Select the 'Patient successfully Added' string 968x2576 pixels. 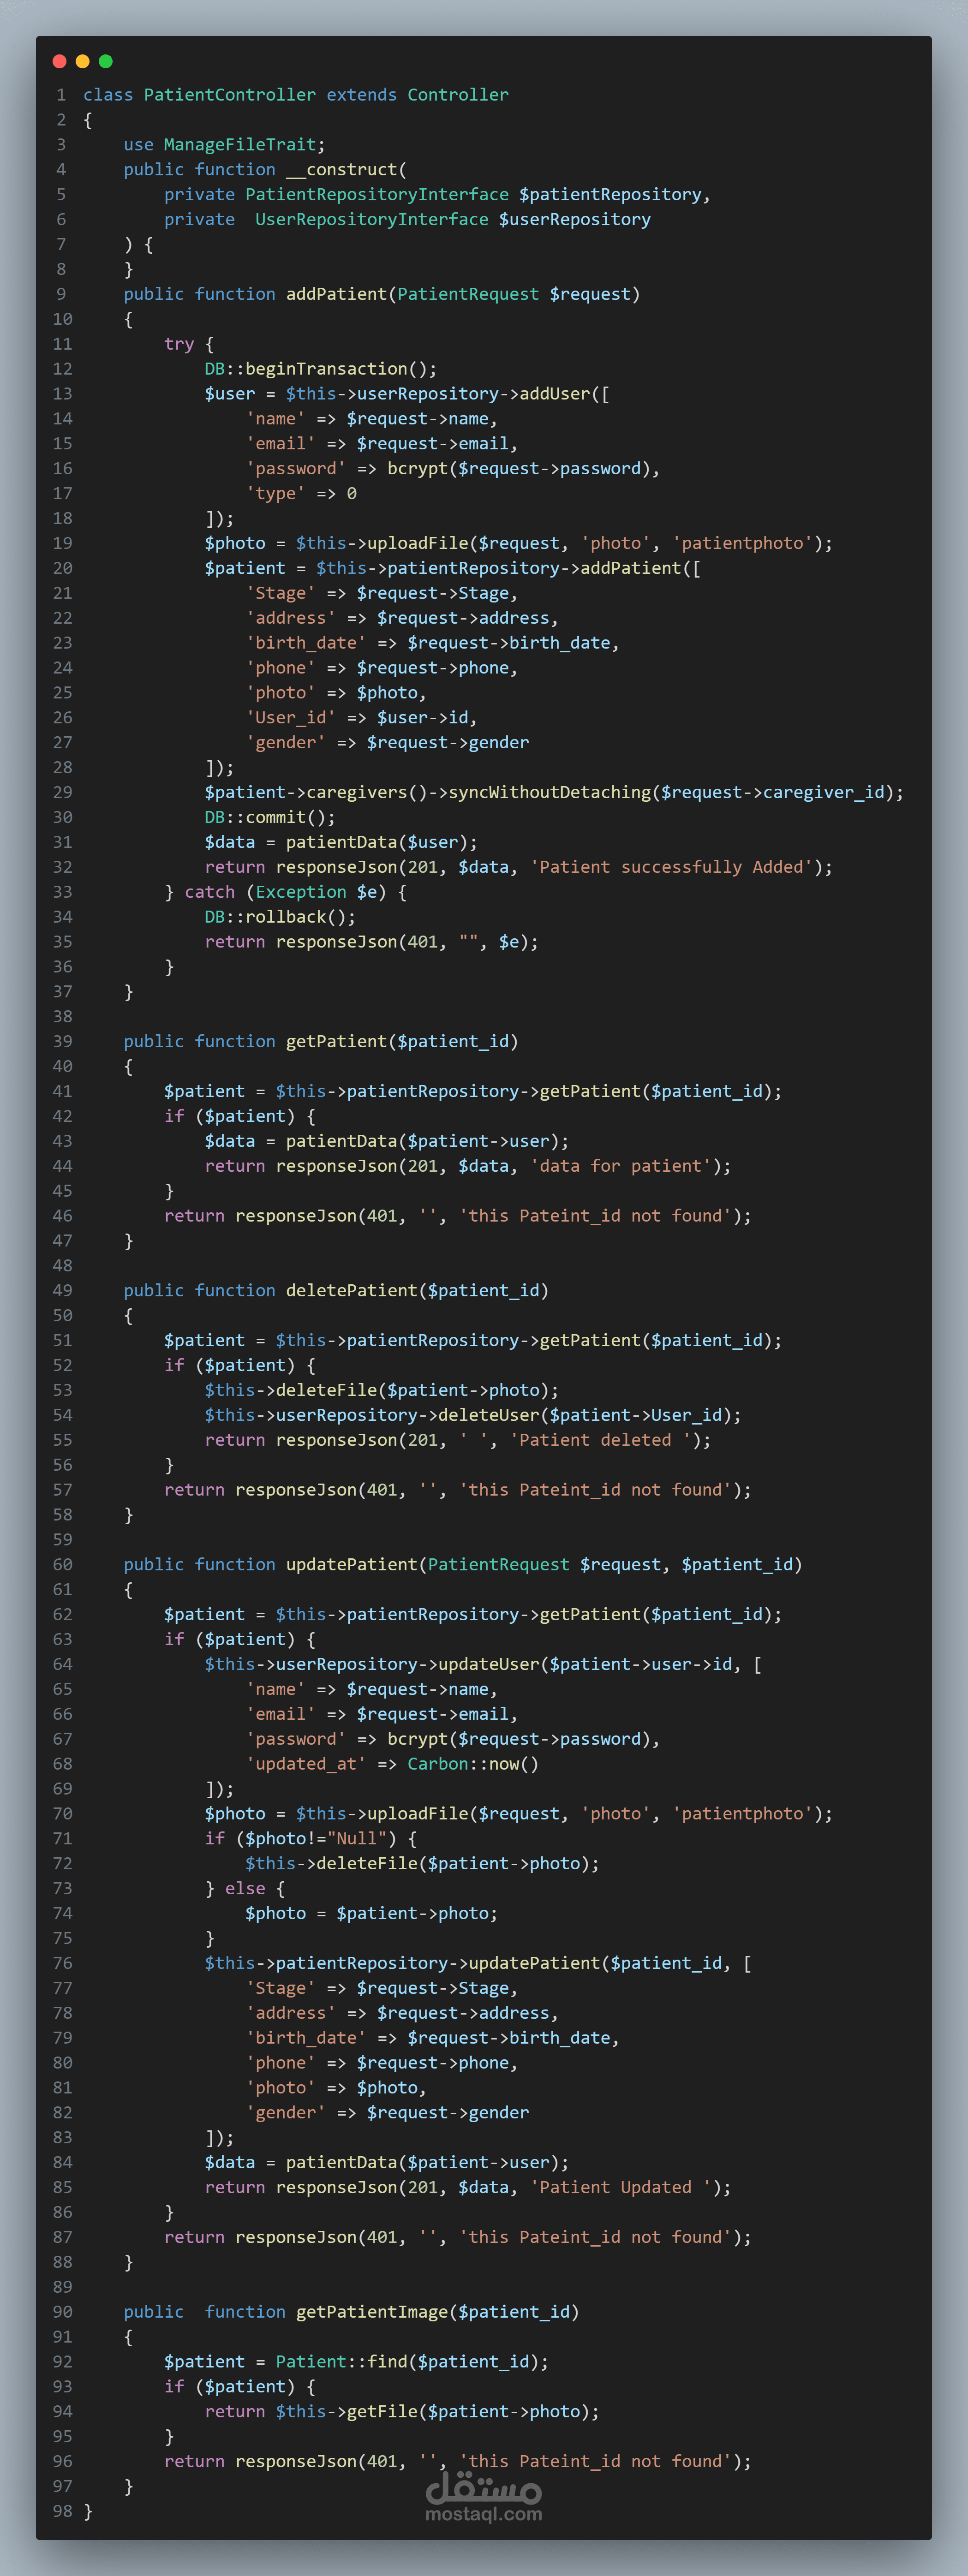pyautogui.click(x=671, y=867)
